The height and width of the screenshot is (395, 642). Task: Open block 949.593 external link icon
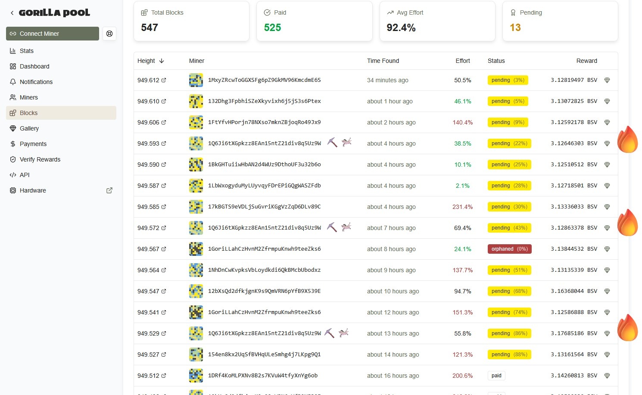(x=164, y=143)
